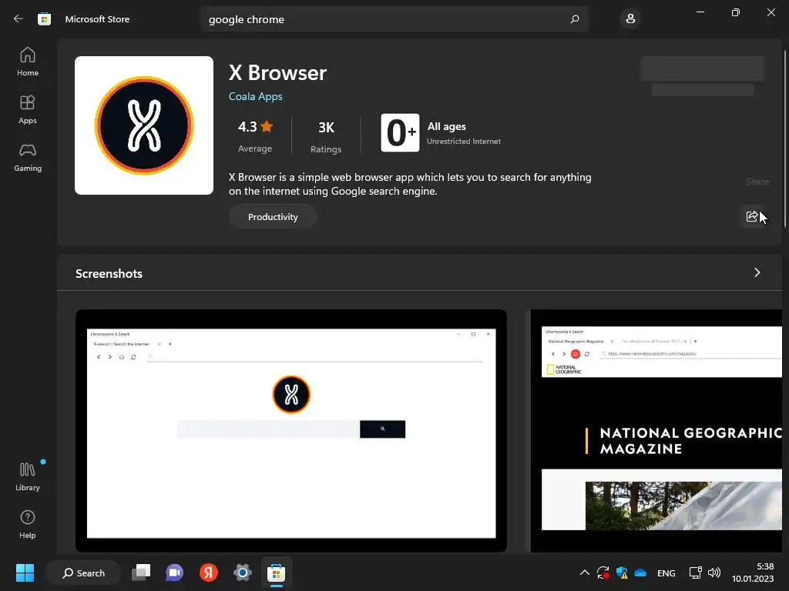
Task: Open Task View on the taskbar
Action: (x=141, y=573)
